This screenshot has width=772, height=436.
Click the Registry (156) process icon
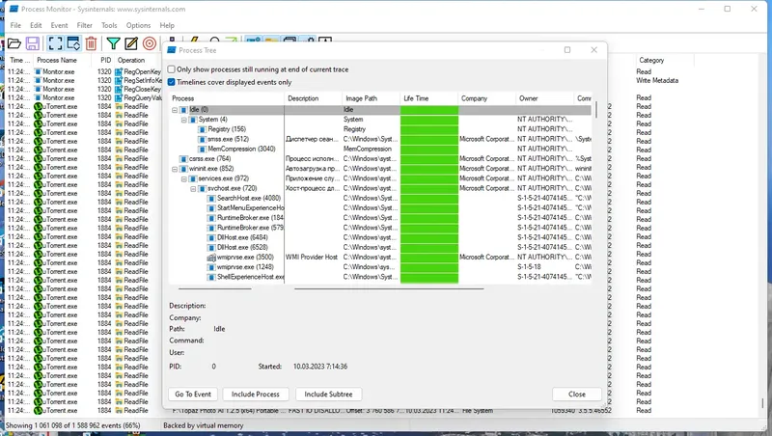coord(202,129)
